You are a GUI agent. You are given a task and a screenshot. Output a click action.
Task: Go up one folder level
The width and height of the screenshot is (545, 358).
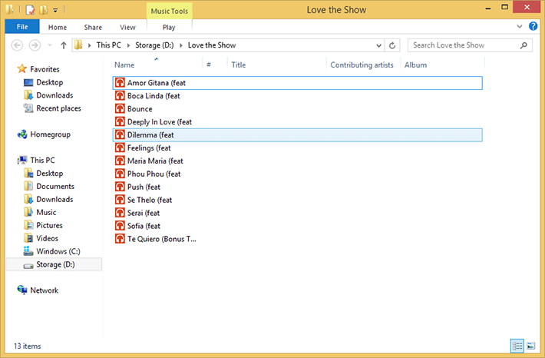63,45
